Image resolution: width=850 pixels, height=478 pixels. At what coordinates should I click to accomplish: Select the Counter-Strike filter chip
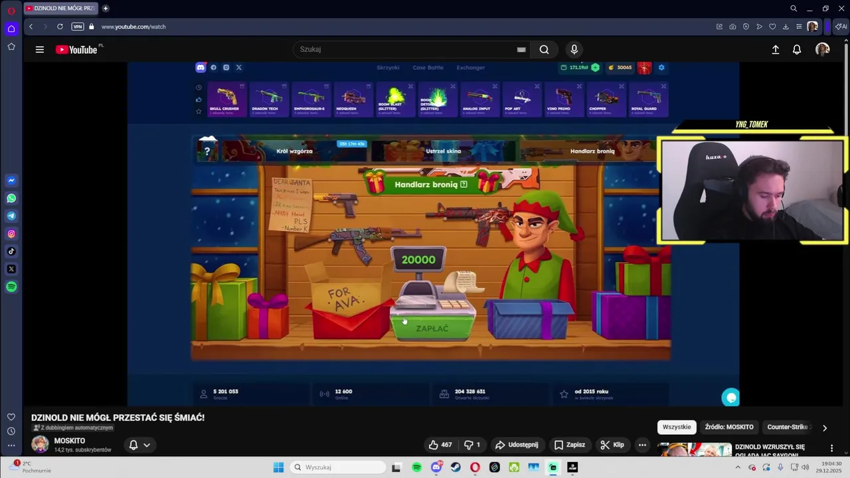point(788,427)
